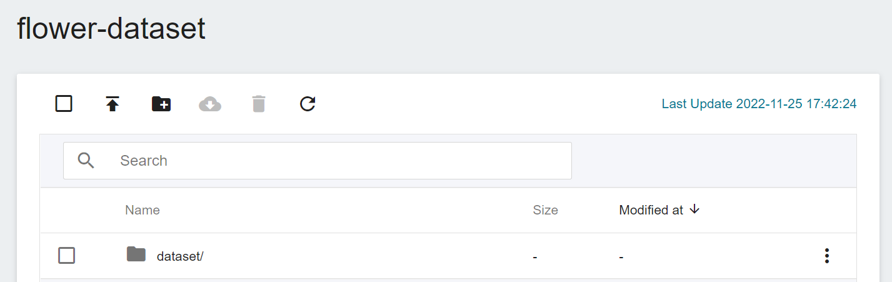Sort the list by the Size column header

(x=545, y=210)
